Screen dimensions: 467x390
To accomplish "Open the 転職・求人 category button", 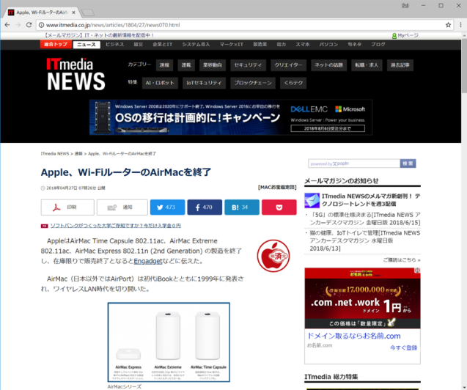I will point(367,65).
